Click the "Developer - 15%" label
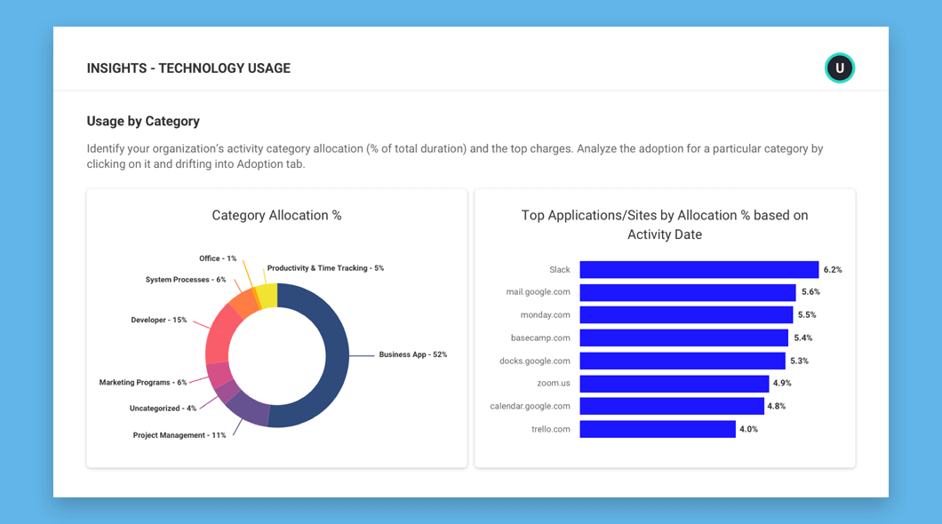Image resolution: width=942 pixels, height=524 pixels. click(158, 320)
